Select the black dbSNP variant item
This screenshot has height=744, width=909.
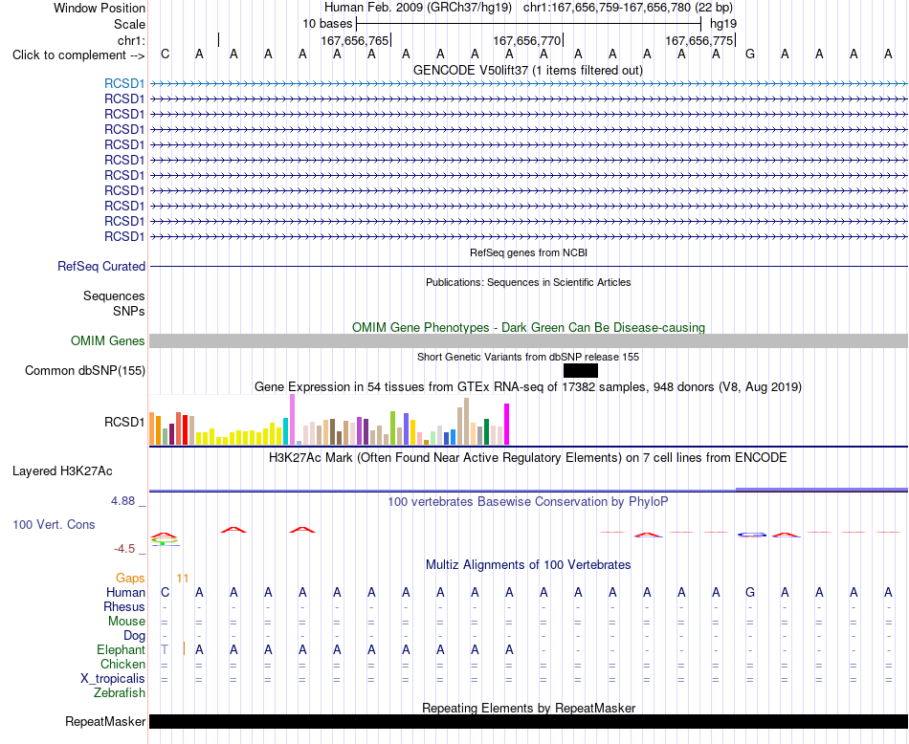tap(580, 371)
